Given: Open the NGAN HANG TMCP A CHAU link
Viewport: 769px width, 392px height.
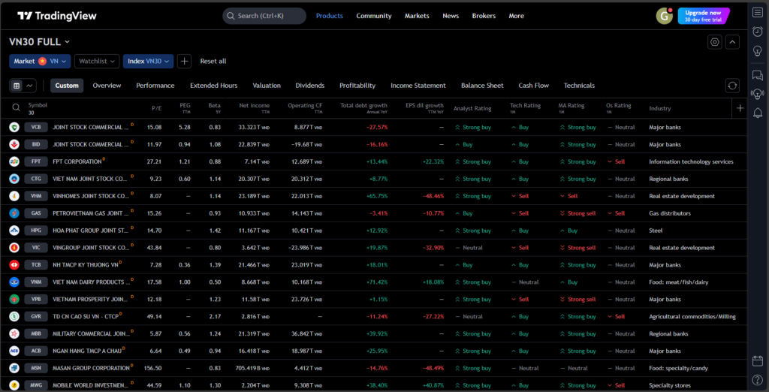Looking at the screenshot, I should [87, 351].
